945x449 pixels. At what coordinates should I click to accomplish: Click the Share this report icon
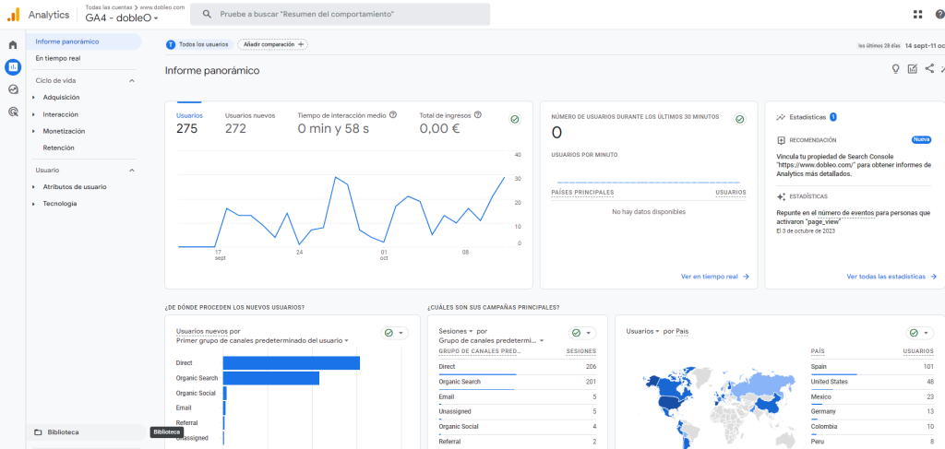[x=929, y=69]
